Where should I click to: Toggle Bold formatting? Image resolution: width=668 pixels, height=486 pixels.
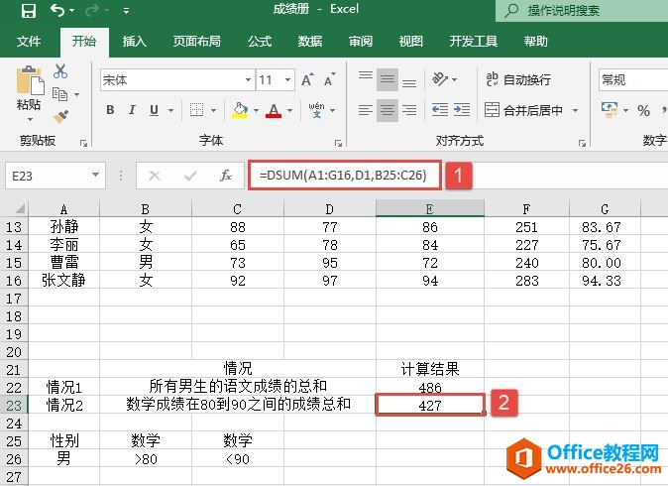[110, 110]
